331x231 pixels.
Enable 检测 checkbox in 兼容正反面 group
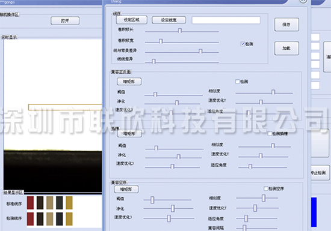237,82
